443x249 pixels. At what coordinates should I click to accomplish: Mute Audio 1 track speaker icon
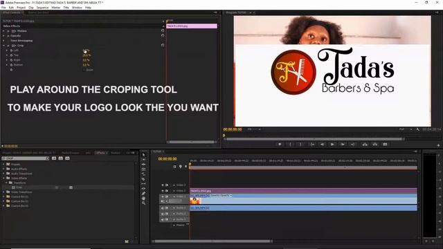pyautogui.click(x=163, y=207)
